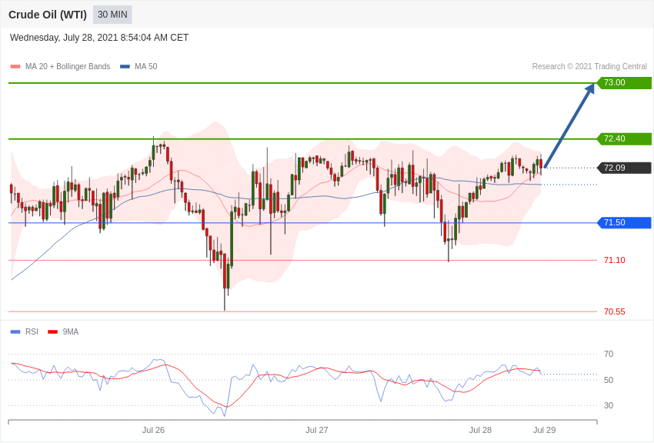The image size is (654, 443).
Task: Click the red 9MA legend swatch
Action: coord(52,332)
